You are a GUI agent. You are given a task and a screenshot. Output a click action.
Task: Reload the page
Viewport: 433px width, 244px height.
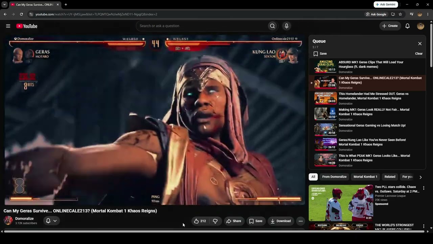(21, 14)
